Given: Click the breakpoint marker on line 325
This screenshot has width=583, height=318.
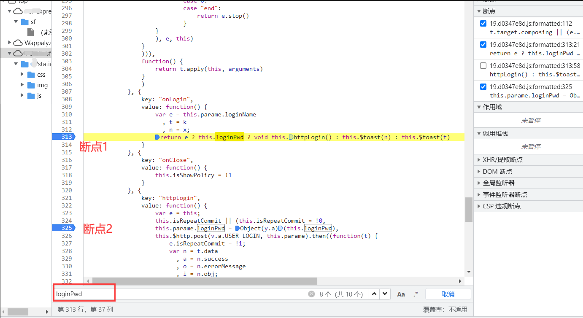Looking at the screenshot, I should [62, 228].
